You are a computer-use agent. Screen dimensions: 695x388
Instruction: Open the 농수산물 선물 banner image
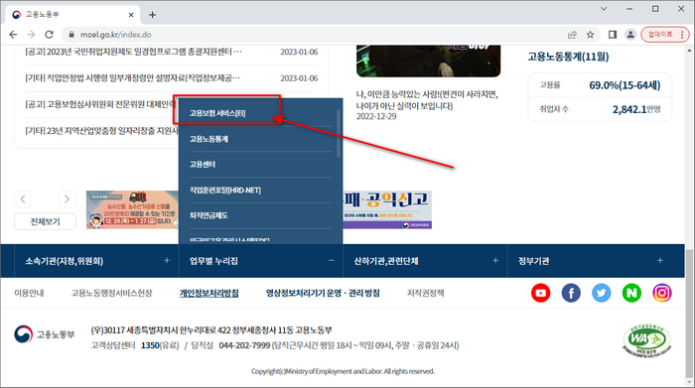[x=132, y=210]
